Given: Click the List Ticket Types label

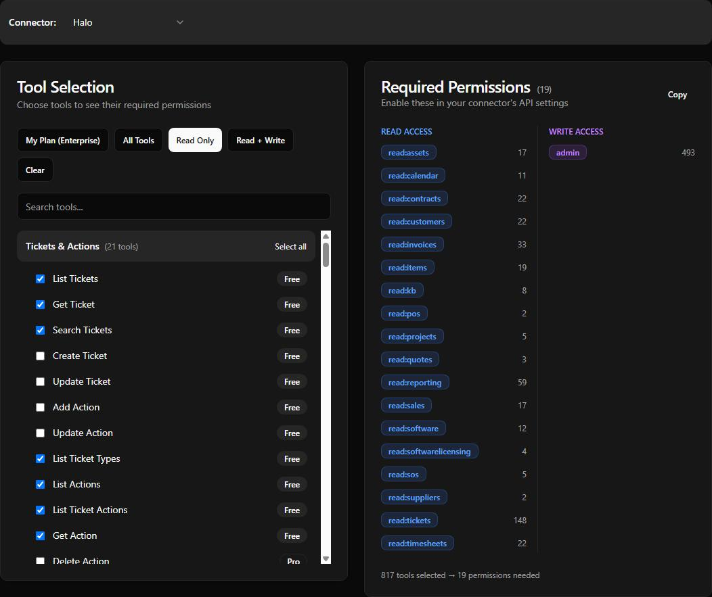Looking at the screenshot, I should click(x=86, y=458).
